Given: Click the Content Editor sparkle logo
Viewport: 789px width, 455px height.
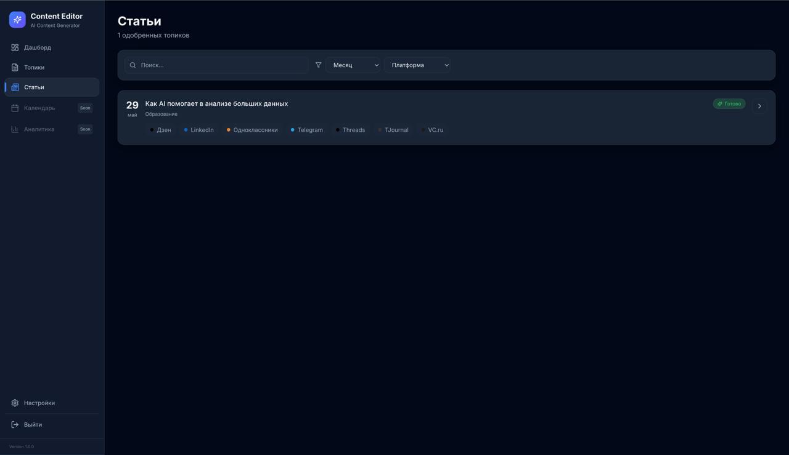Looking at the screenshot, I should click(17, 20).
